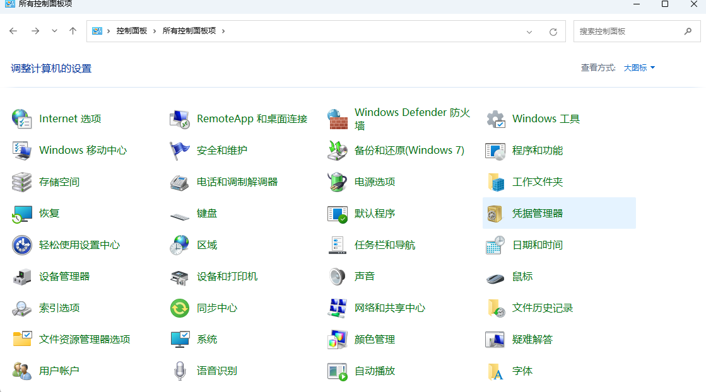This screenshot has height=392, width=706.
Task: Open the 工作文件夹 icon
Action: click(495, 182)
